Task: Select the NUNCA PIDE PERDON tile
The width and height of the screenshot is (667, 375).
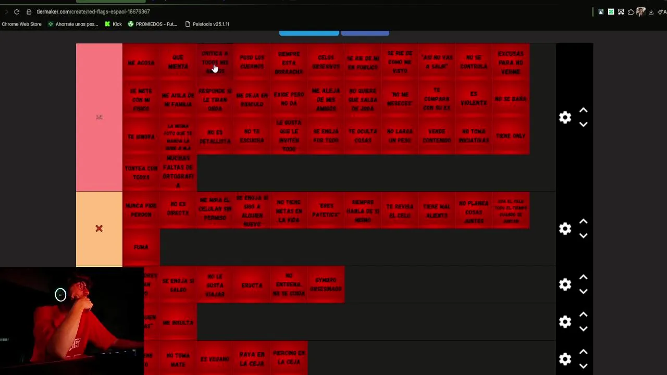Action: [141, 210]
